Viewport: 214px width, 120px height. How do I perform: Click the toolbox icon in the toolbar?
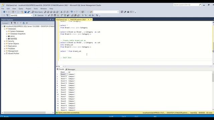pos(128,12)
